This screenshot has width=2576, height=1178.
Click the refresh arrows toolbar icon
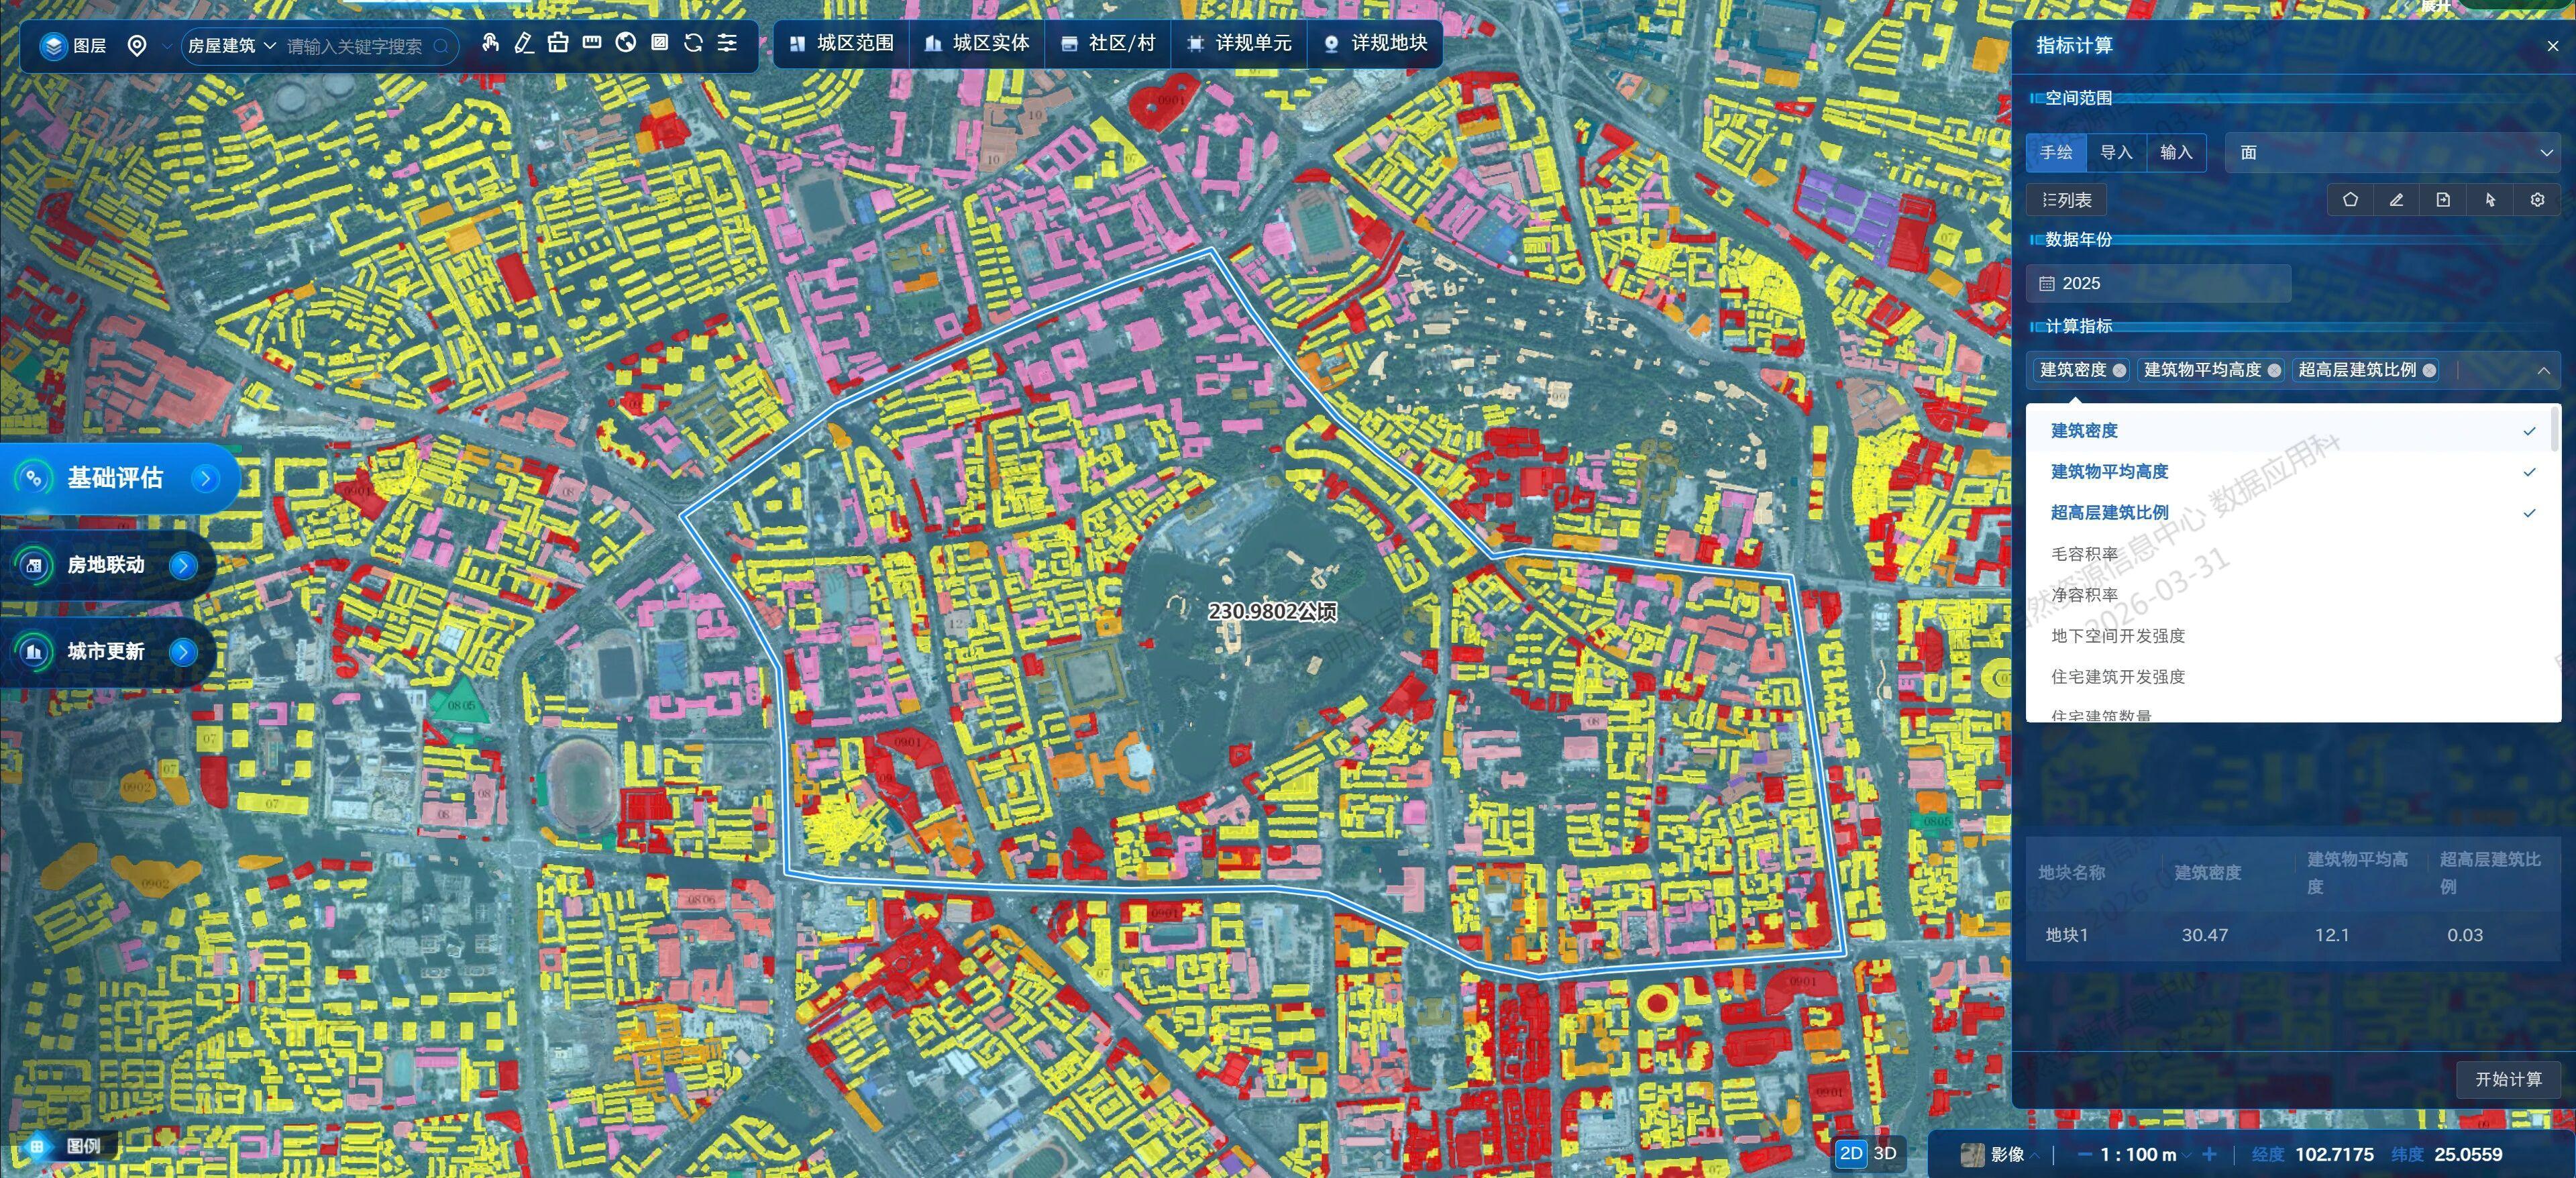pos(693,43)
